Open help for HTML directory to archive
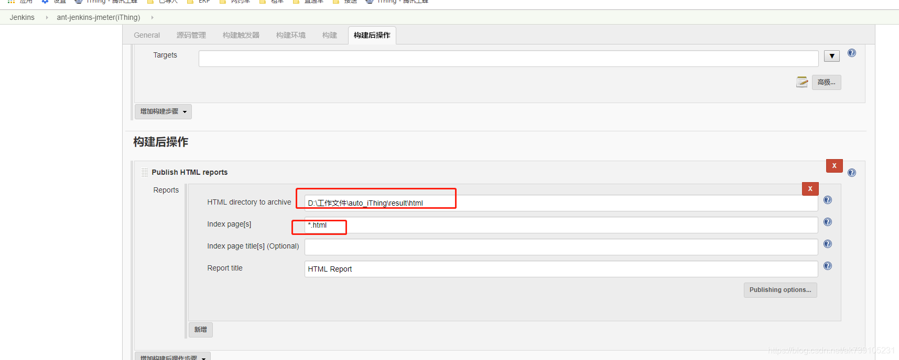The height and width of the screenshot is (360, 899). (x=828, y=200)
